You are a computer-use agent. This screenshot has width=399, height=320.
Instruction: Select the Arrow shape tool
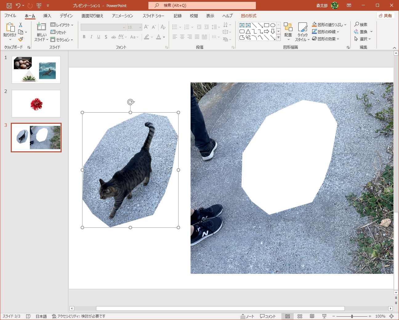260,25
